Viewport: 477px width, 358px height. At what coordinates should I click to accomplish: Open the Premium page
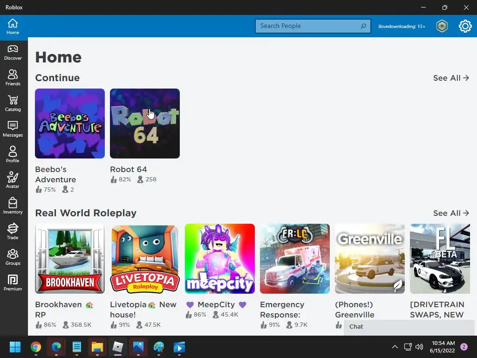point(13,283)
